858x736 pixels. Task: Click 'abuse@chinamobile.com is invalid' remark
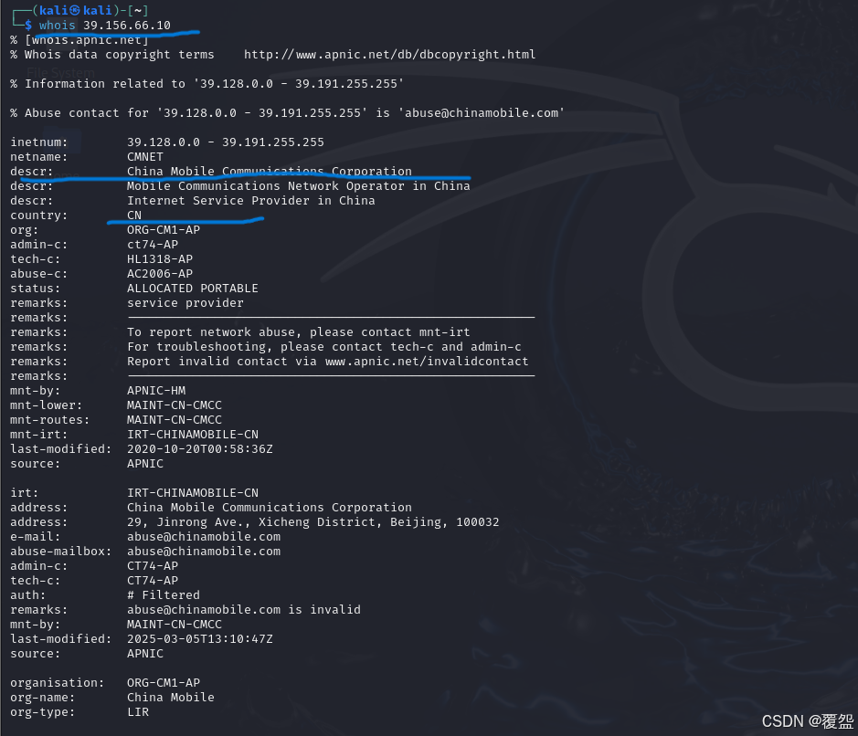[243, 610]
